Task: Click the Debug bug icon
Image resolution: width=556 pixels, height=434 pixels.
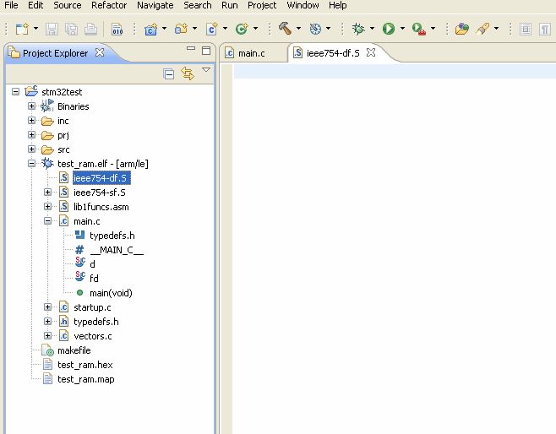Action: tap(358, 29)
